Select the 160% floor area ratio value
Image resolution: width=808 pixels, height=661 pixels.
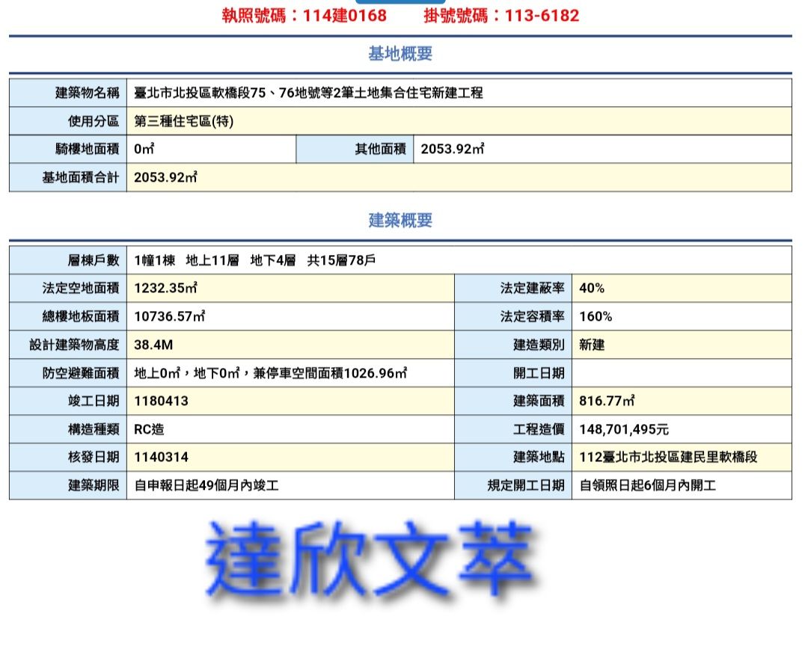[596, 316]
